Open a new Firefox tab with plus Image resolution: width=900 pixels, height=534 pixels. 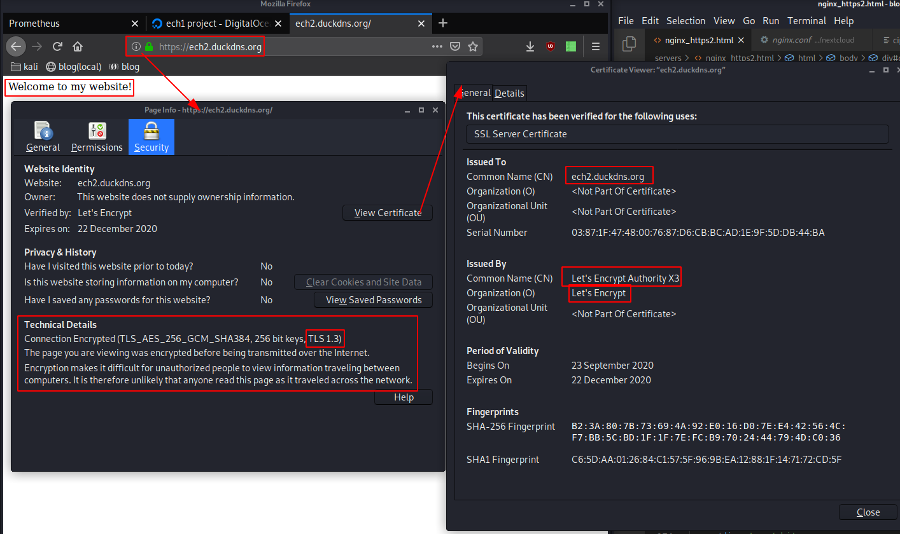444,24
